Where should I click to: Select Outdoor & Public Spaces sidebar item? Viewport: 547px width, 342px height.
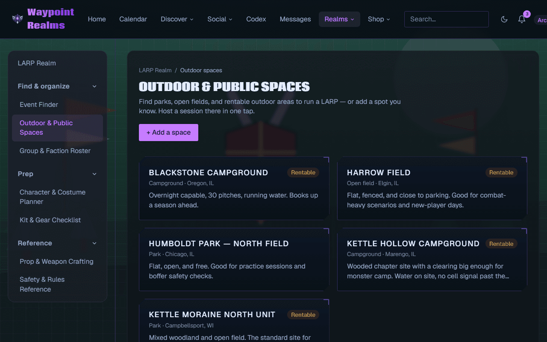[x=57, y=128]
